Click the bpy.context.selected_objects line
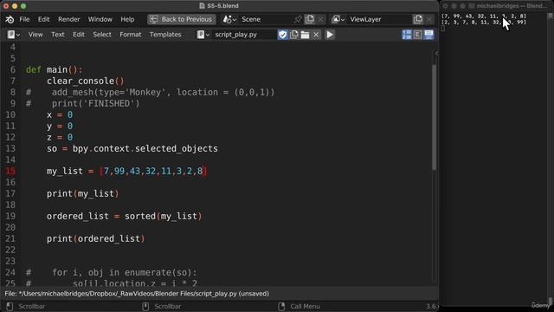This screenshot has height=312, width=554. point(132,148)
